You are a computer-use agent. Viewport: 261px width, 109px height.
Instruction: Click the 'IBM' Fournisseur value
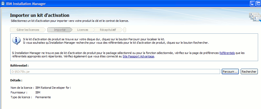(38, 93)
